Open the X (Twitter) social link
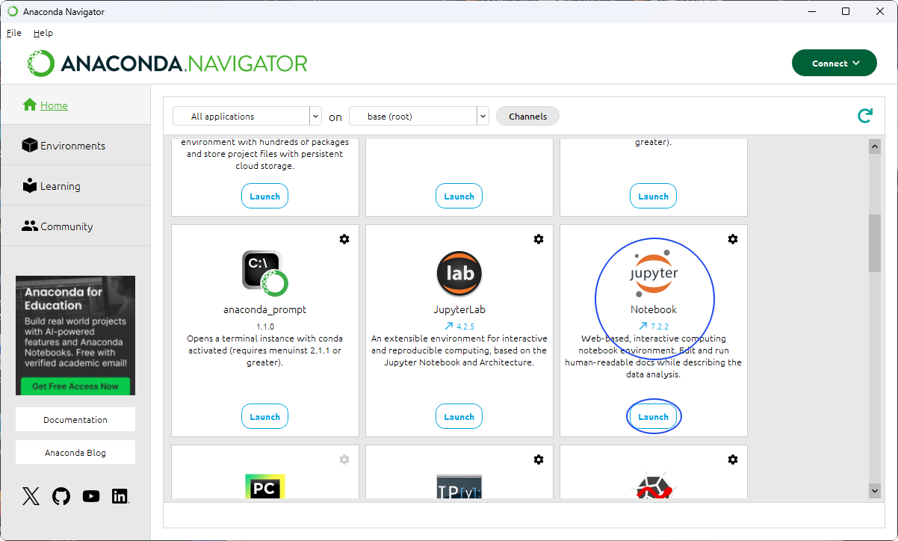Image resolution: width=898 pixels, height=541 pixels. (31, 496)
